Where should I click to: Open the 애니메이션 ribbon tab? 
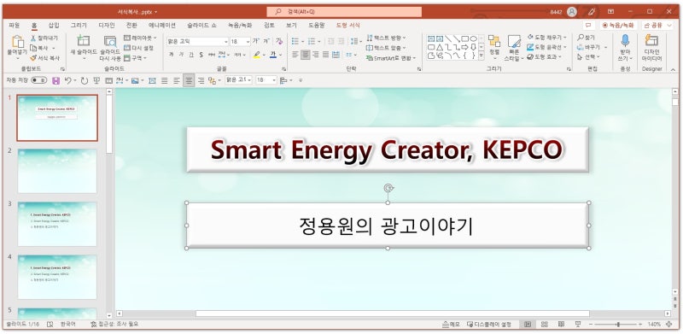click(162, 26)
